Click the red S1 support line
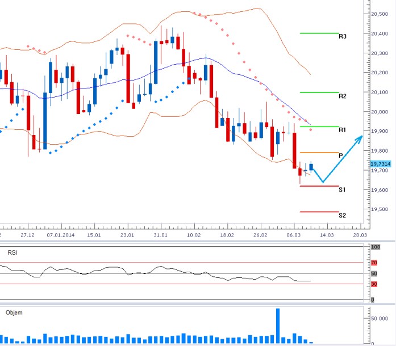The width and height of the screenshot is (396, 346). pos(319,186)
